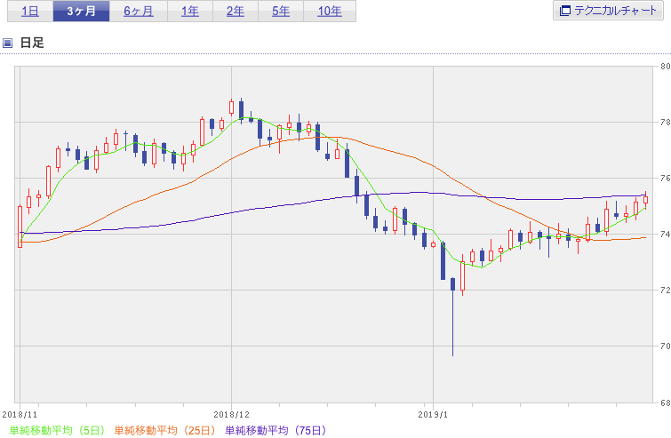Click the 78 price axis label
This screenshot has height=438, width=671.
tap(666, 123)
